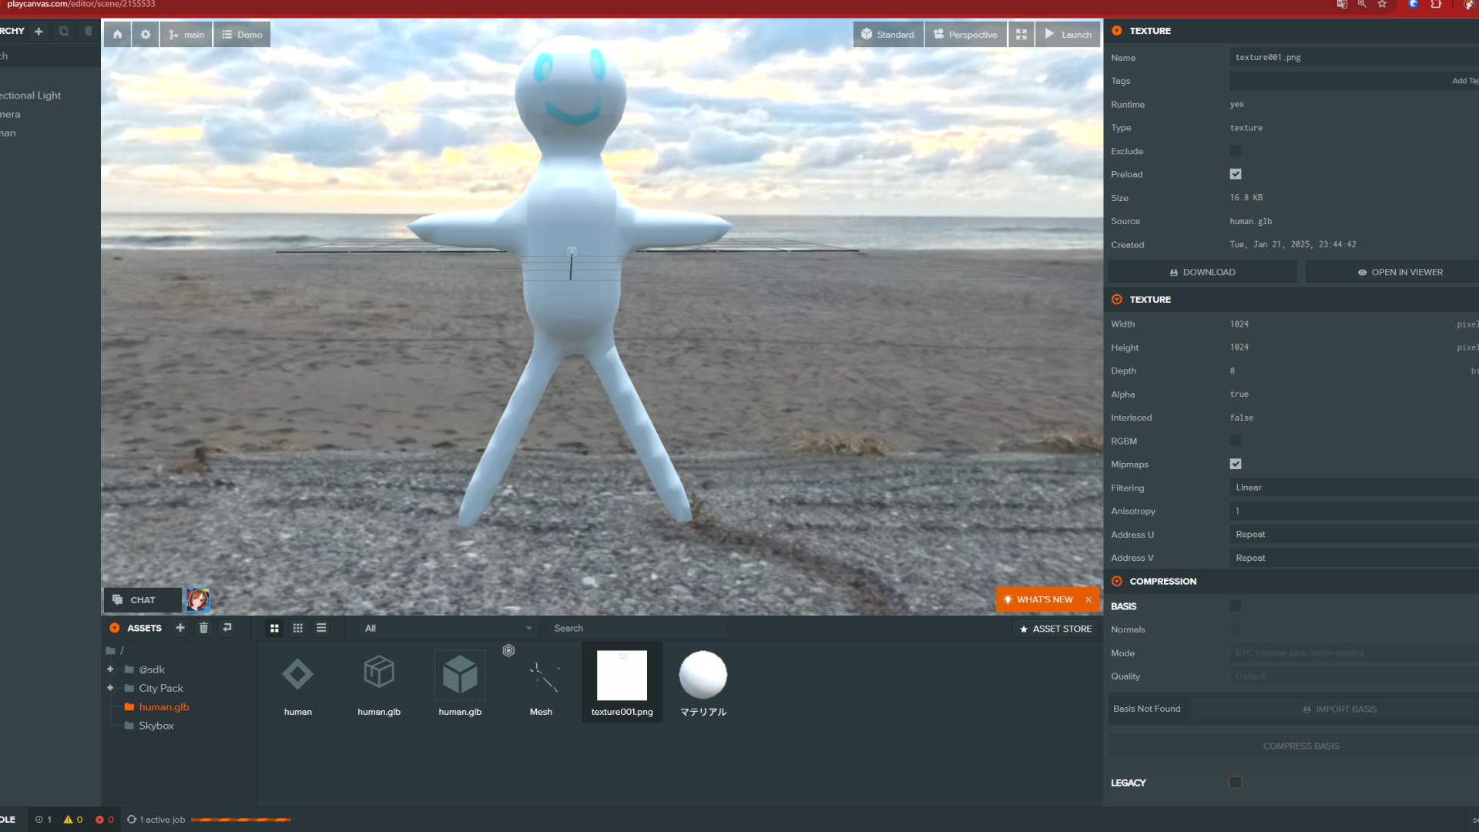
Task: Click the target badge icon above Mesh
Action: (508, 651)
